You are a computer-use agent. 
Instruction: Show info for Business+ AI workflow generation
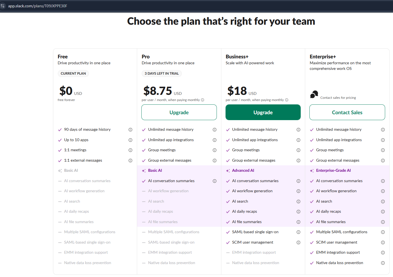(x=298, y=191)
